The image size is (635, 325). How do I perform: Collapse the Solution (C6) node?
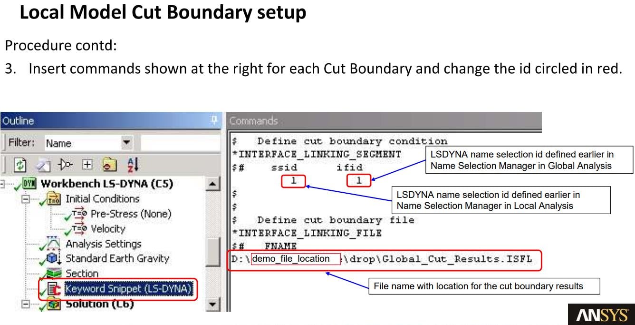coord(26,304)
